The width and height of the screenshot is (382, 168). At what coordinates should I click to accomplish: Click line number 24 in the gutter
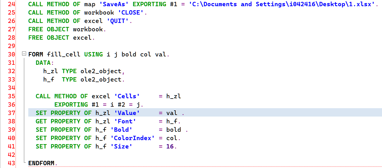tap(11, 4)
